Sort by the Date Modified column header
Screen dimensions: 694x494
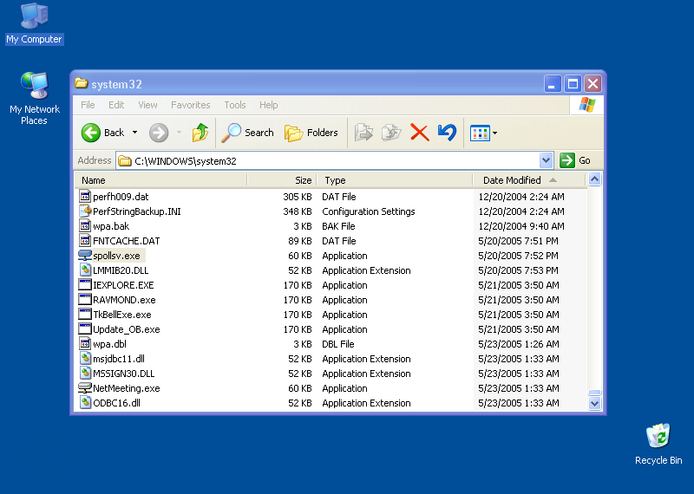[x=529, y=180]
